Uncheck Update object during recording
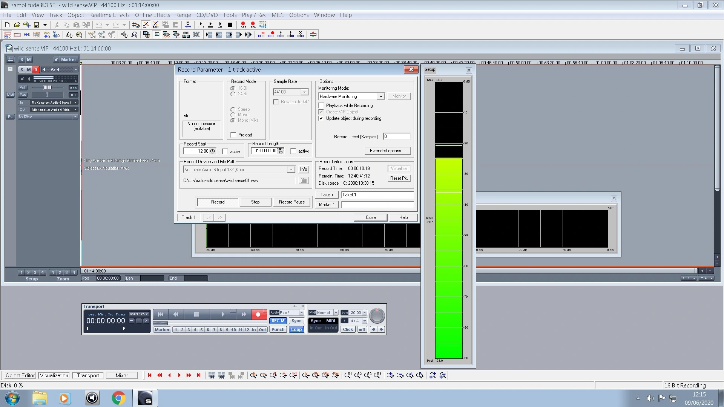The image size is (724, 407). tap(321, 118)
